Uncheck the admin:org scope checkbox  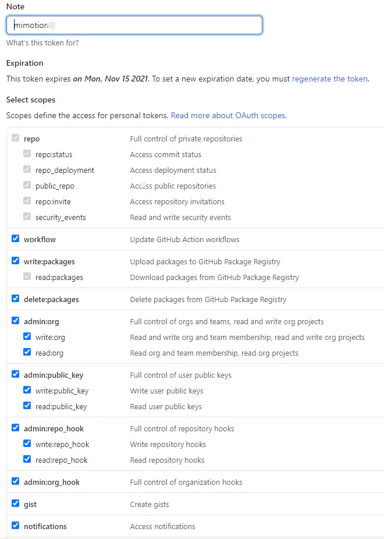pos(16,321)
